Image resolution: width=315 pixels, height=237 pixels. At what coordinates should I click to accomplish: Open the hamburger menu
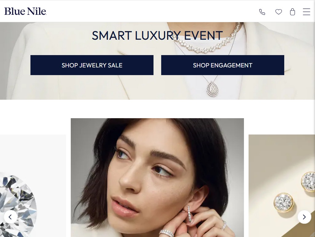tap(306, 12)
